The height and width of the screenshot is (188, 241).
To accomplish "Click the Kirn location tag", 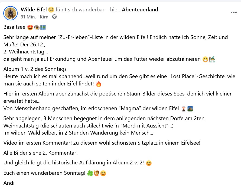I will [x=44, y=17].
